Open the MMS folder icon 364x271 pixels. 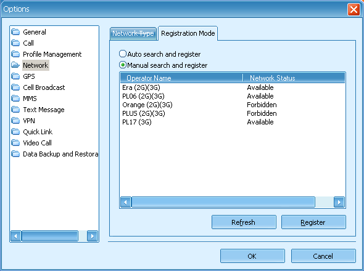[x=15, y=99]
